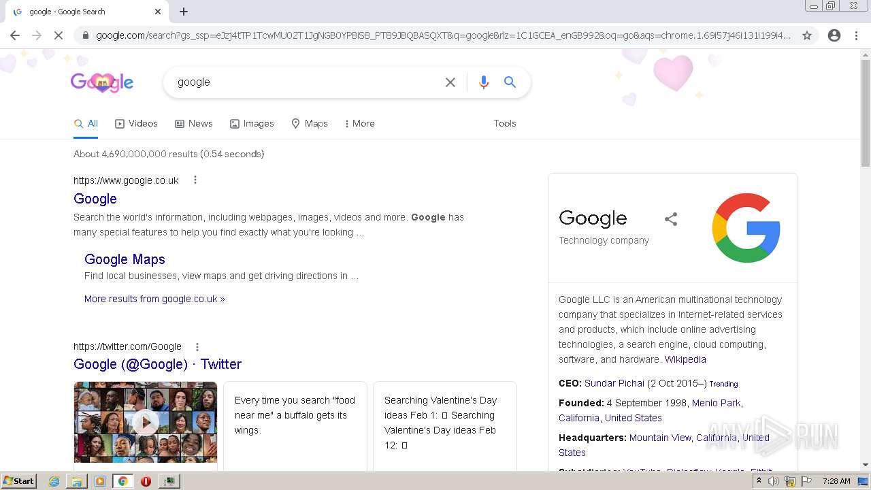Image resolution: width=871 pixels, height=490 pixels.
Task: Open the Chrome three-dot menu
Action: pyautogui.click(x=856, y=35)
